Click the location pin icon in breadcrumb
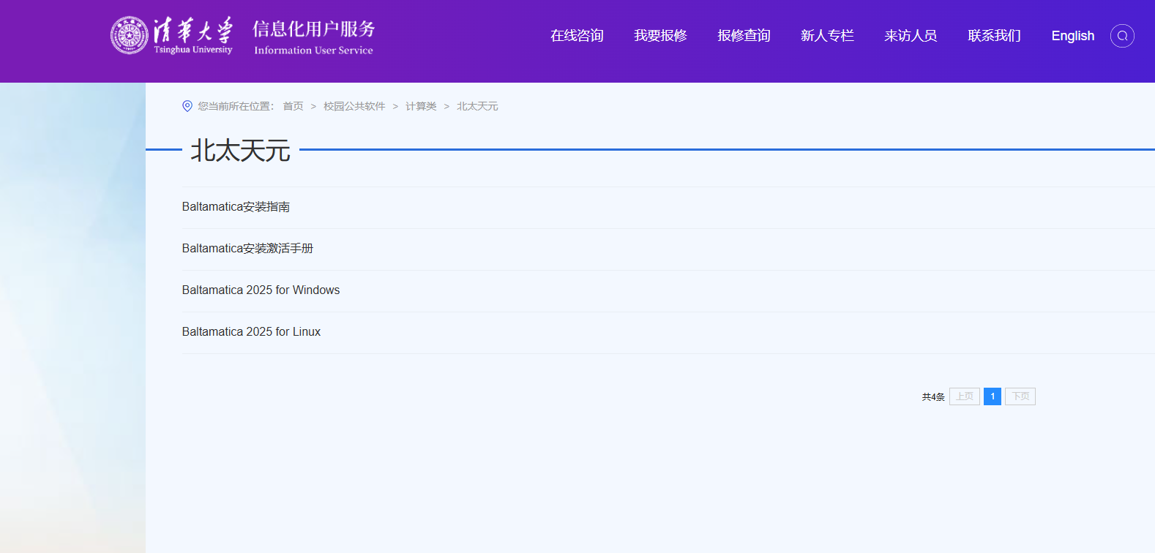The height and width of the screenshot is (553, 1155). 187,106
